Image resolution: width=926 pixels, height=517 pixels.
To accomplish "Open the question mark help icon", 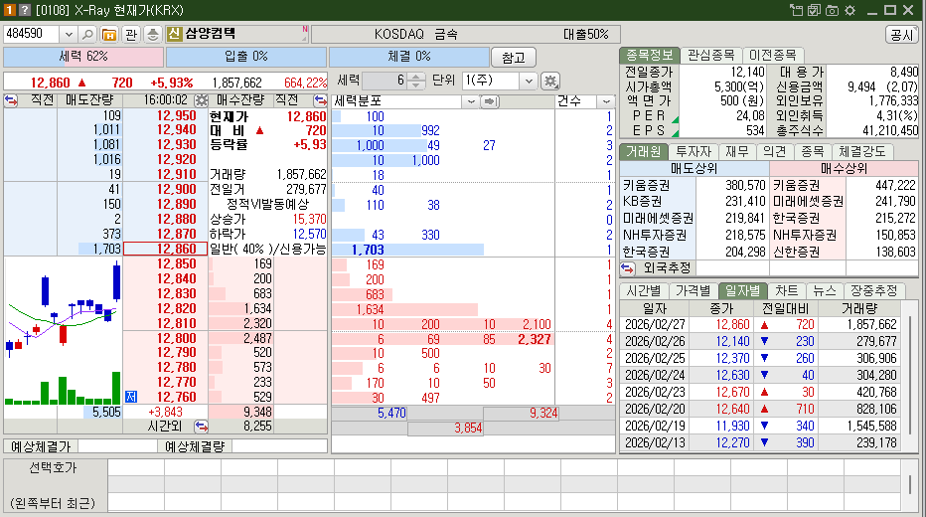I will point(24,10).
